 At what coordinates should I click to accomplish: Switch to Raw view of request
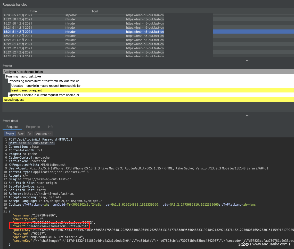pyautogui.click(x=20, y=134)
